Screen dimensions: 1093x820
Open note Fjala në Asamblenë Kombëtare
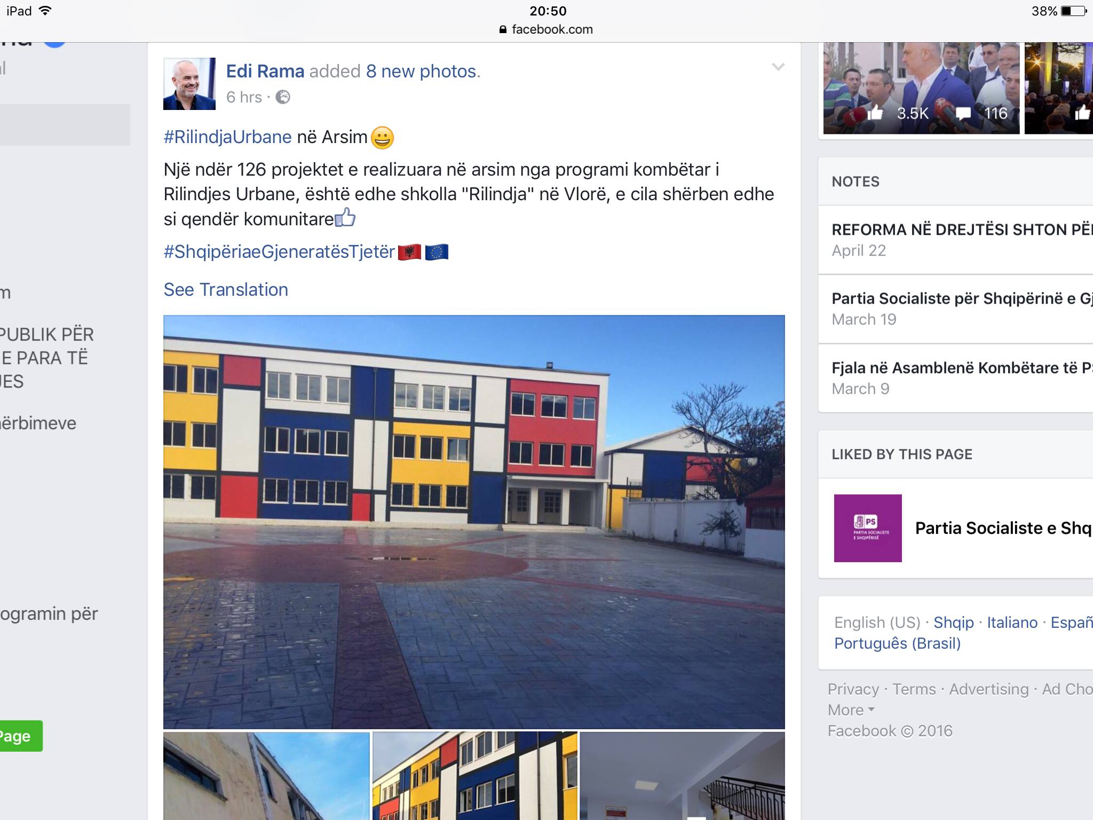[955, 378]
